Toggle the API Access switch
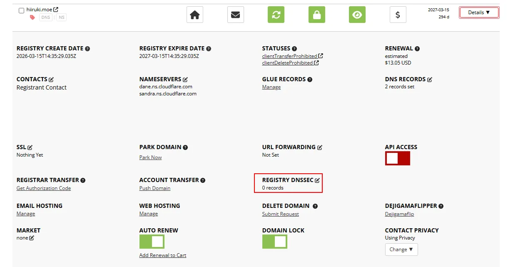 [398, 158]
